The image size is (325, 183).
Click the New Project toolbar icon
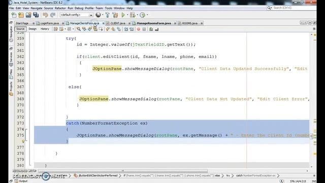(21, 15)
